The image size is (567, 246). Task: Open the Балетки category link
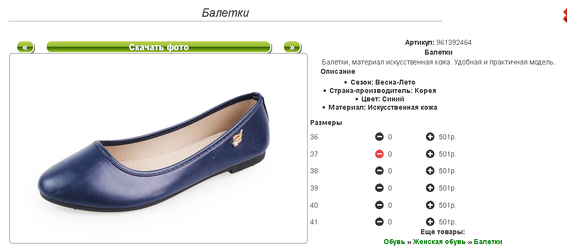click(488, 242)
